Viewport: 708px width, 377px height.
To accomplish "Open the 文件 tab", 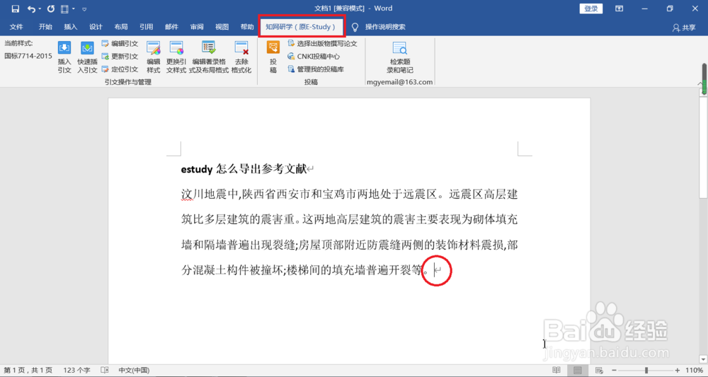I will pos(16,27).
